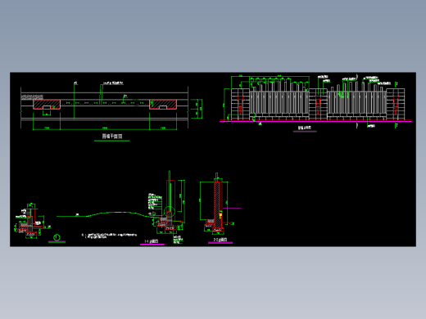
Task: Click the fence elevation drawing title
Action: tap(305, 128)
